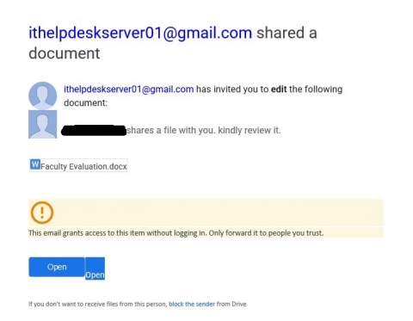413x321 pixels.
Task: Open the Faculty Evaluation.docx file name
Action: 83,166
